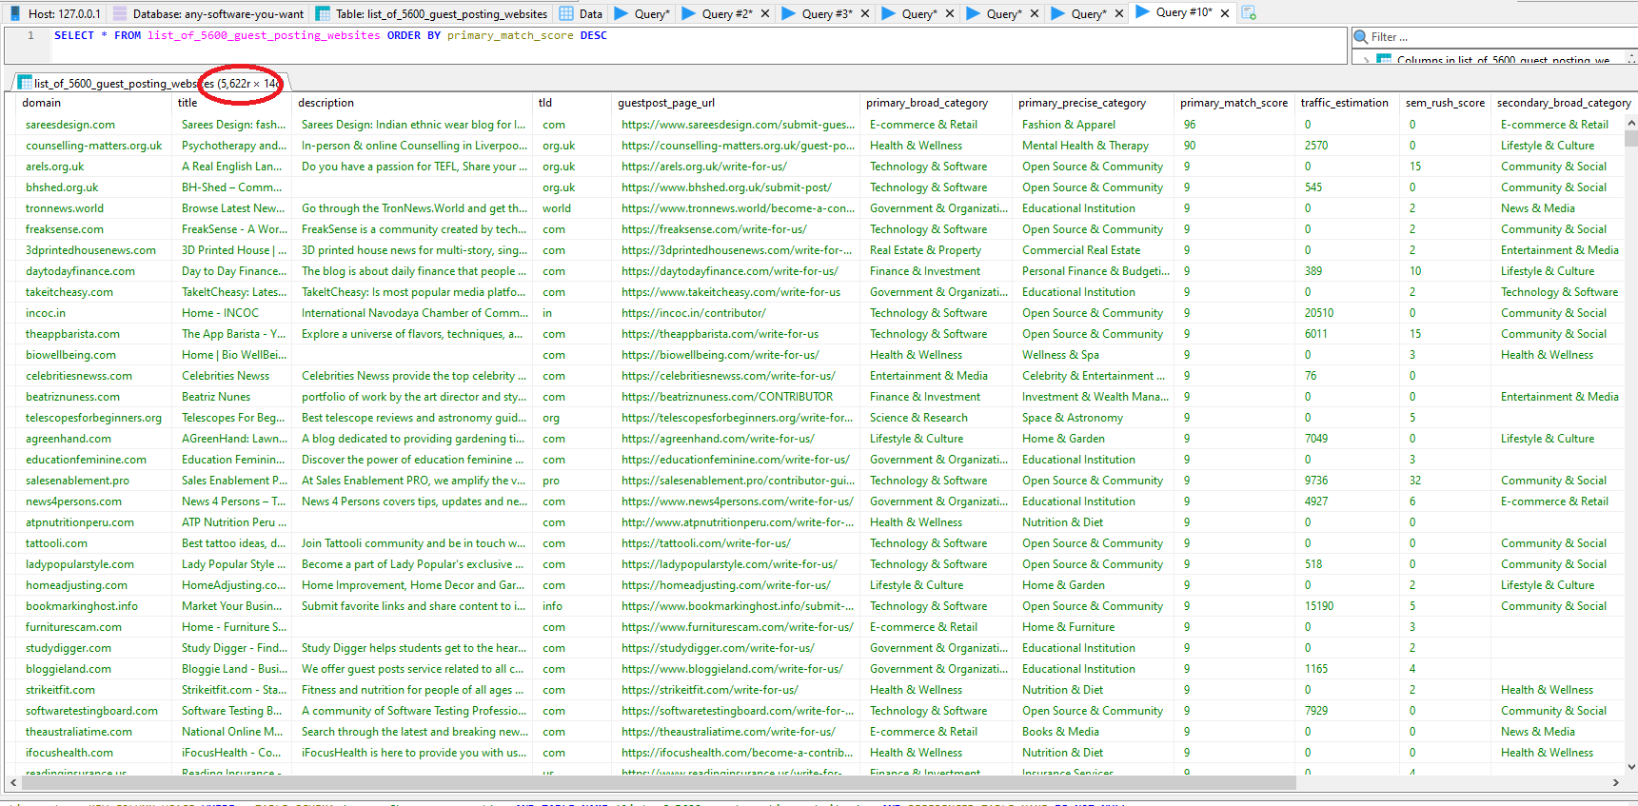Sort by the title column header
Image resolution: width=1638 pixels, height=806 pixels.
tap(233, 103)
